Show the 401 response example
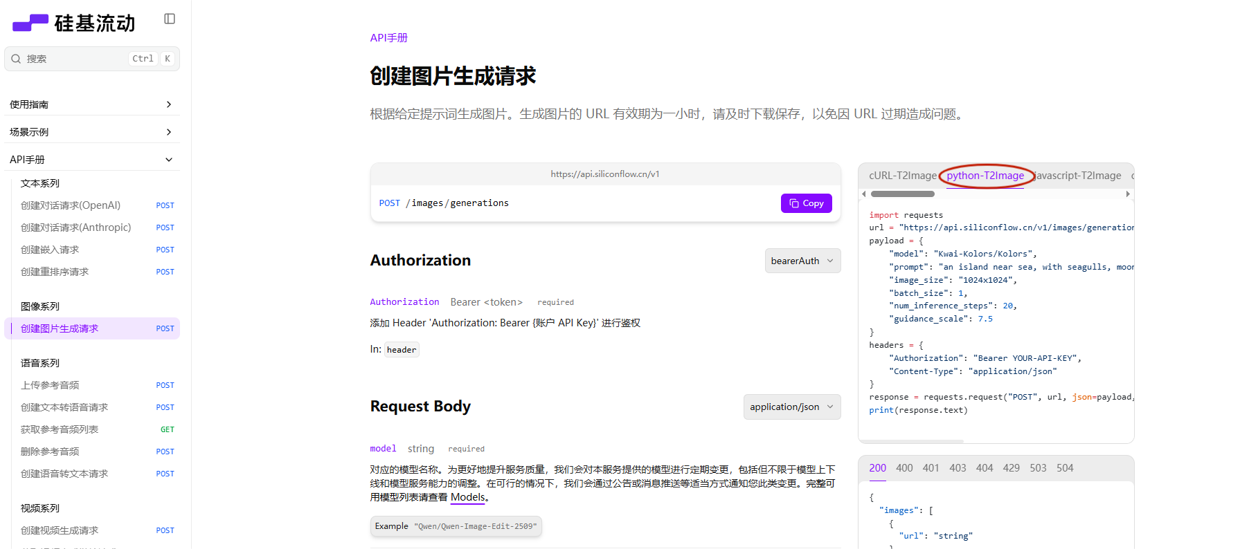 tap(931, 468)
